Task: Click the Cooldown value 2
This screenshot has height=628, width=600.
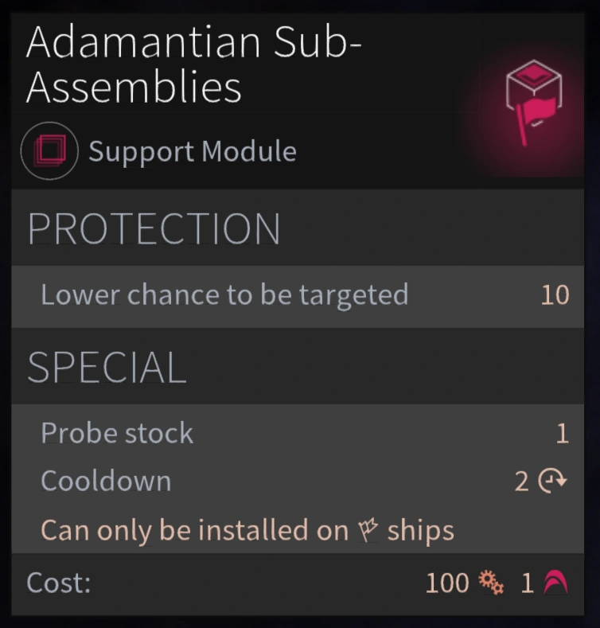Action: [521, 482]
